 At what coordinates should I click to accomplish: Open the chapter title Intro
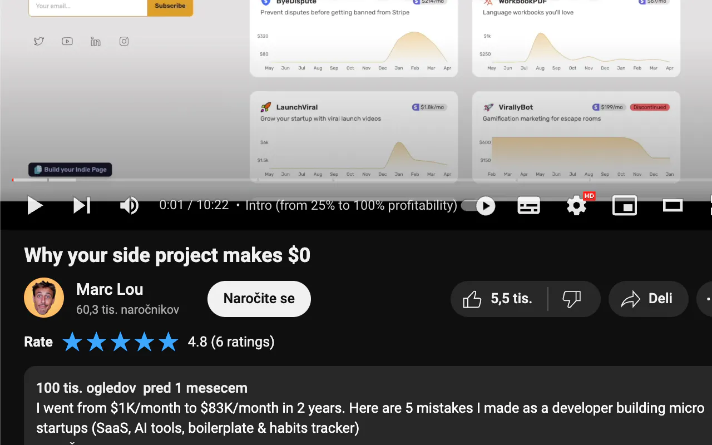tap(351, 205)
